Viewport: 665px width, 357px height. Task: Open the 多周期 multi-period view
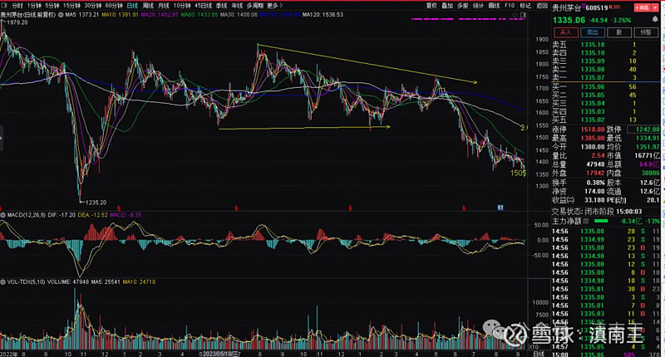click(254, 6)
